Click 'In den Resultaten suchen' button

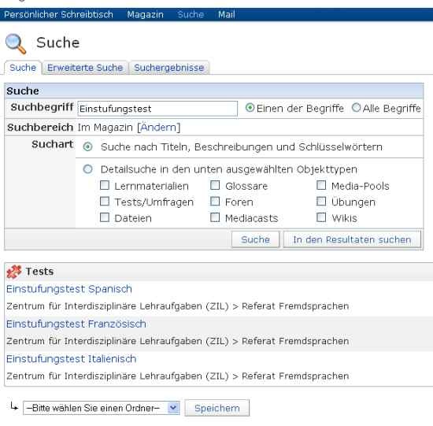(x=352, y=239)
